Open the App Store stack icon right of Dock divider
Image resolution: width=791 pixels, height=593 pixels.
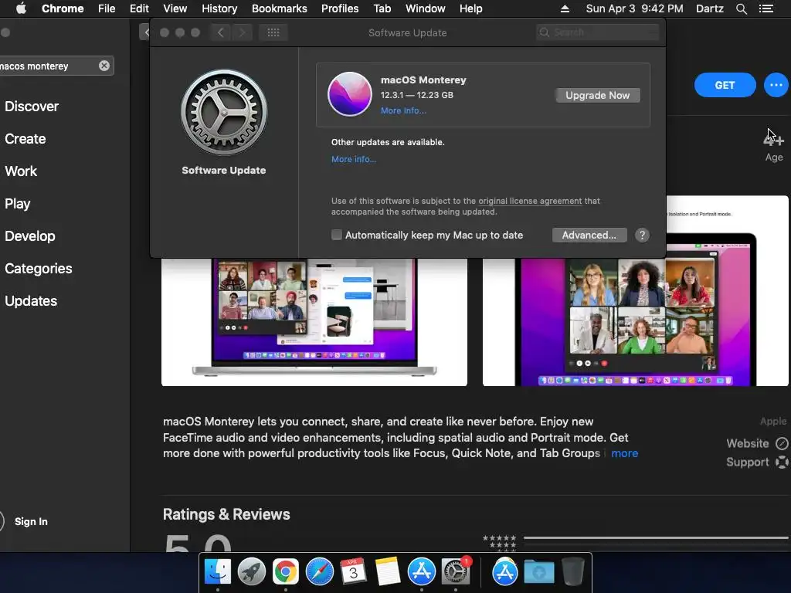point(504,571)
